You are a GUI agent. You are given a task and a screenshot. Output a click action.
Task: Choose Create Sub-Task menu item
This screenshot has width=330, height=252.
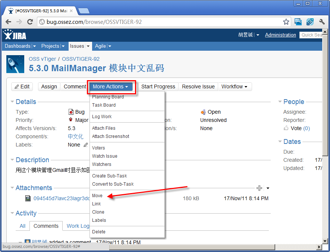(x=127, y=176)
